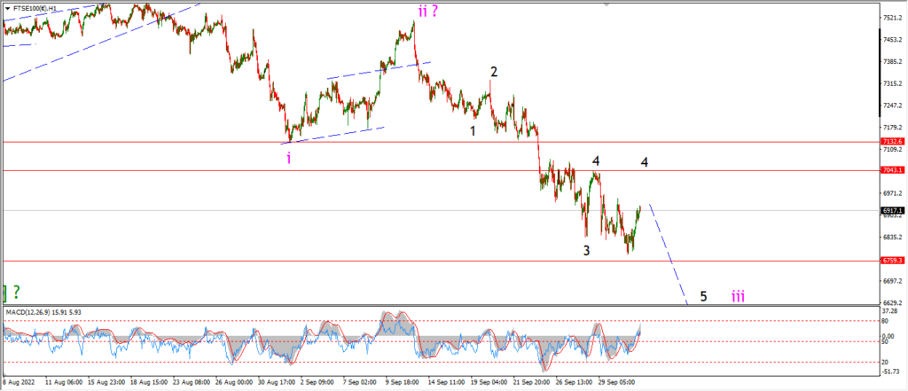908x391 pixels.
Task: Click the current price label 6917.1
Action: coord(892,211)
